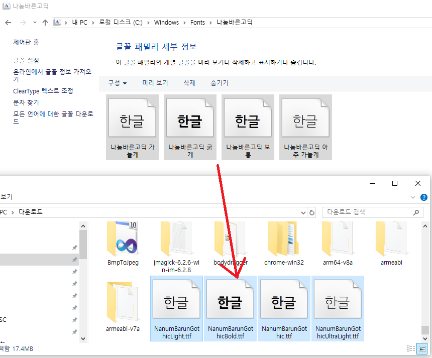Image resolution: width=432 pixels, height=358 pixels.
Task: Select NanumBarunGothicBold.ttf file
Action: tap(231, 309)
